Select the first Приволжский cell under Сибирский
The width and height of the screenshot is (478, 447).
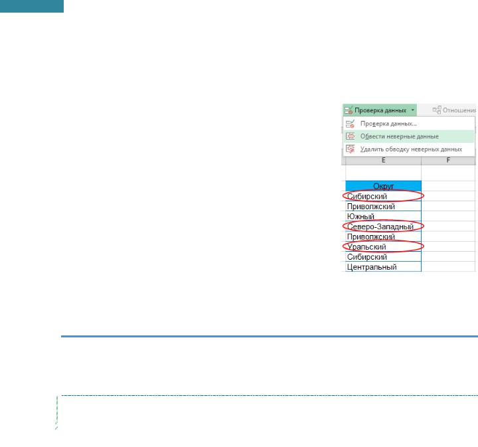[383, 206]
